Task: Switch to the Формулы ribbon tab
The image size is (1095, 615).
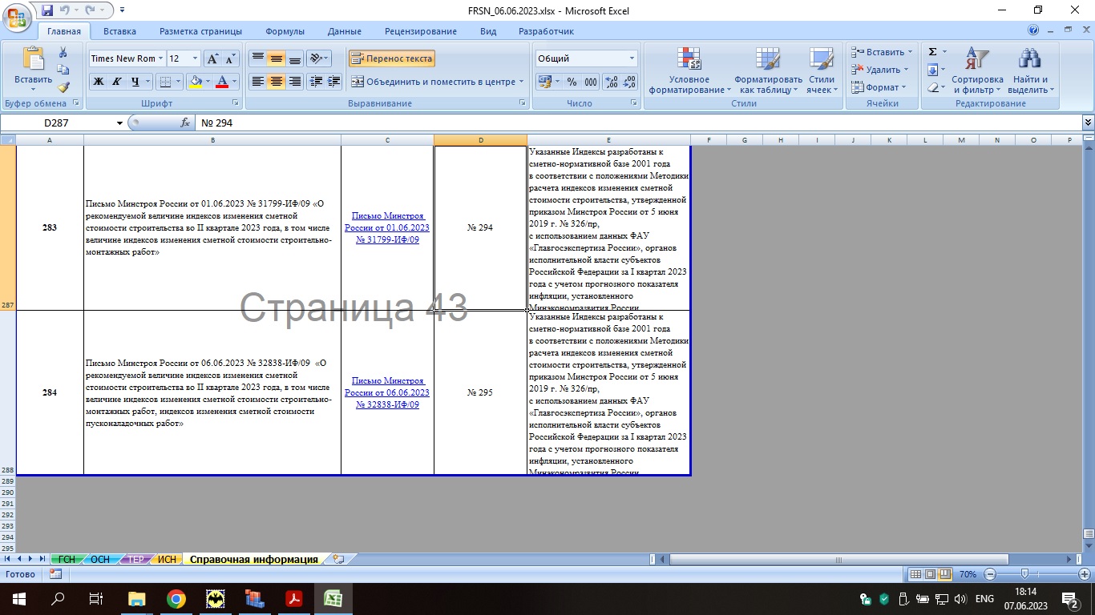Action: pyautogui.click(x=285, y=31)
